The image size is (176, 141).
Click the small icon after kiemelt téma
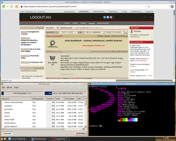coord(102,28)
